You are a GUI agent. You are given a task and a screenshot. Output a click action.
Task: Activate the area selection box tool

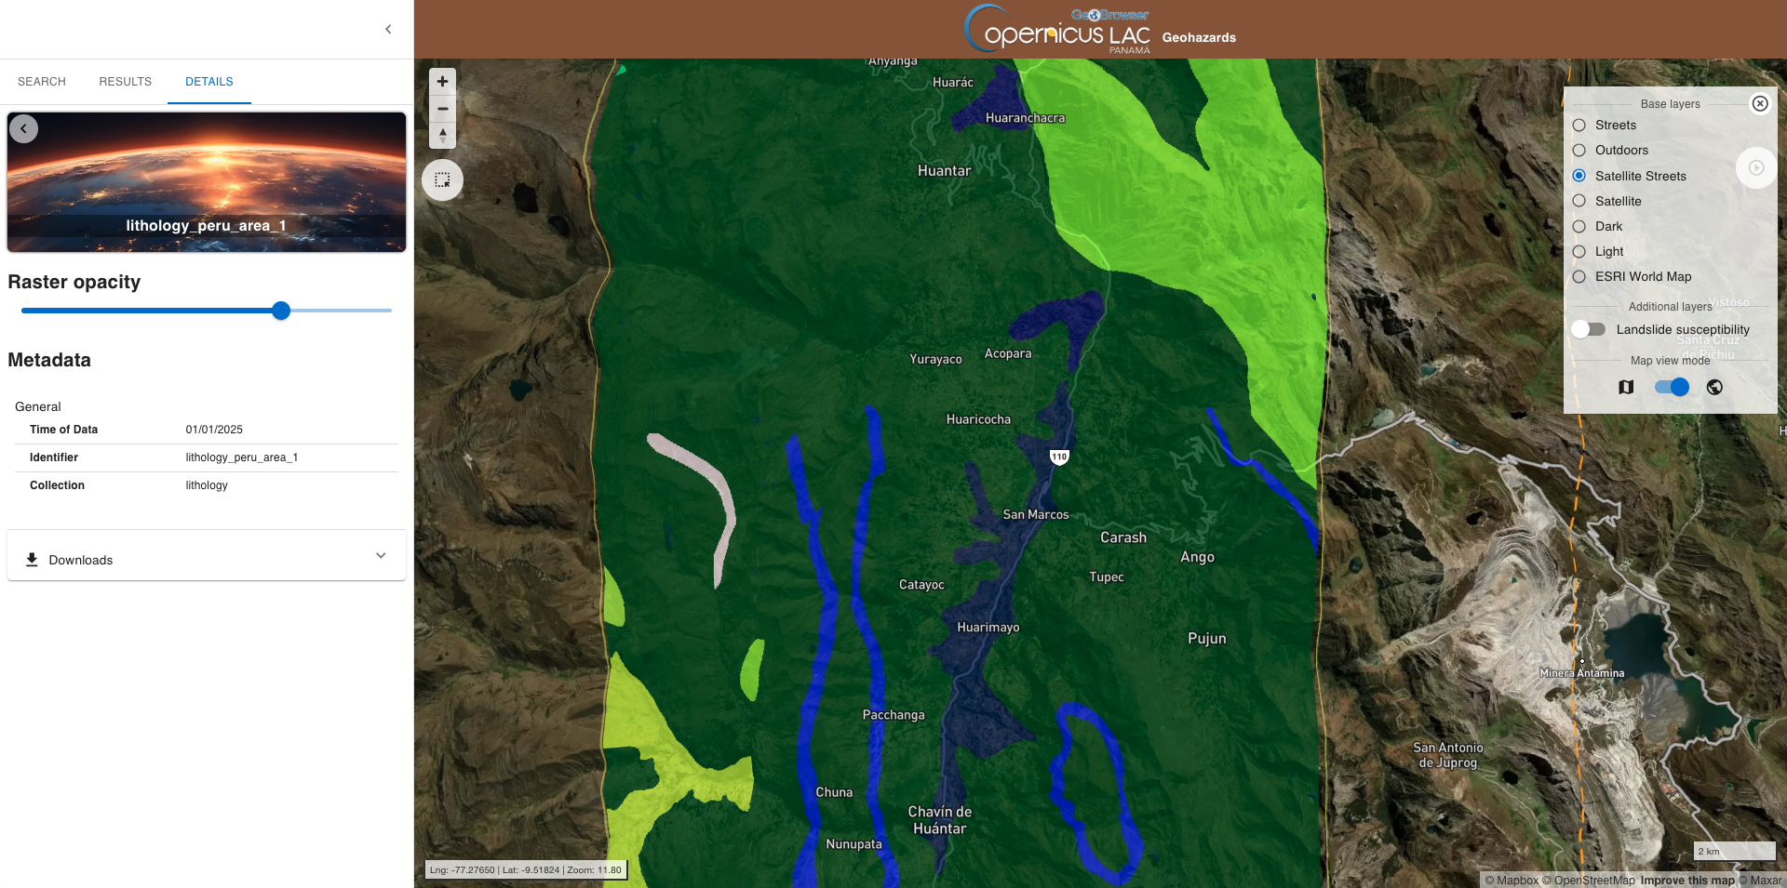(442, 180)
